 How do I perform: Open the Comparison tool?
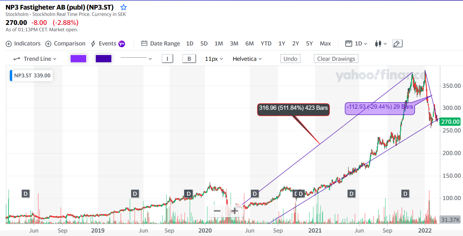click(x=65, y=44)
